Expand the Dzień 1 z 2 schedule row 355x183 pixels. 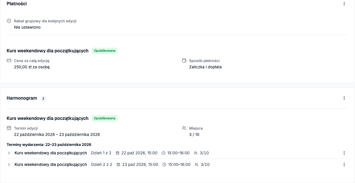tap(9, 153)
